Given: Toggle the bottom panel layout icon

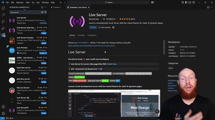Looking at the screenshot, I should pyautogui.click(x=190, y=2).
